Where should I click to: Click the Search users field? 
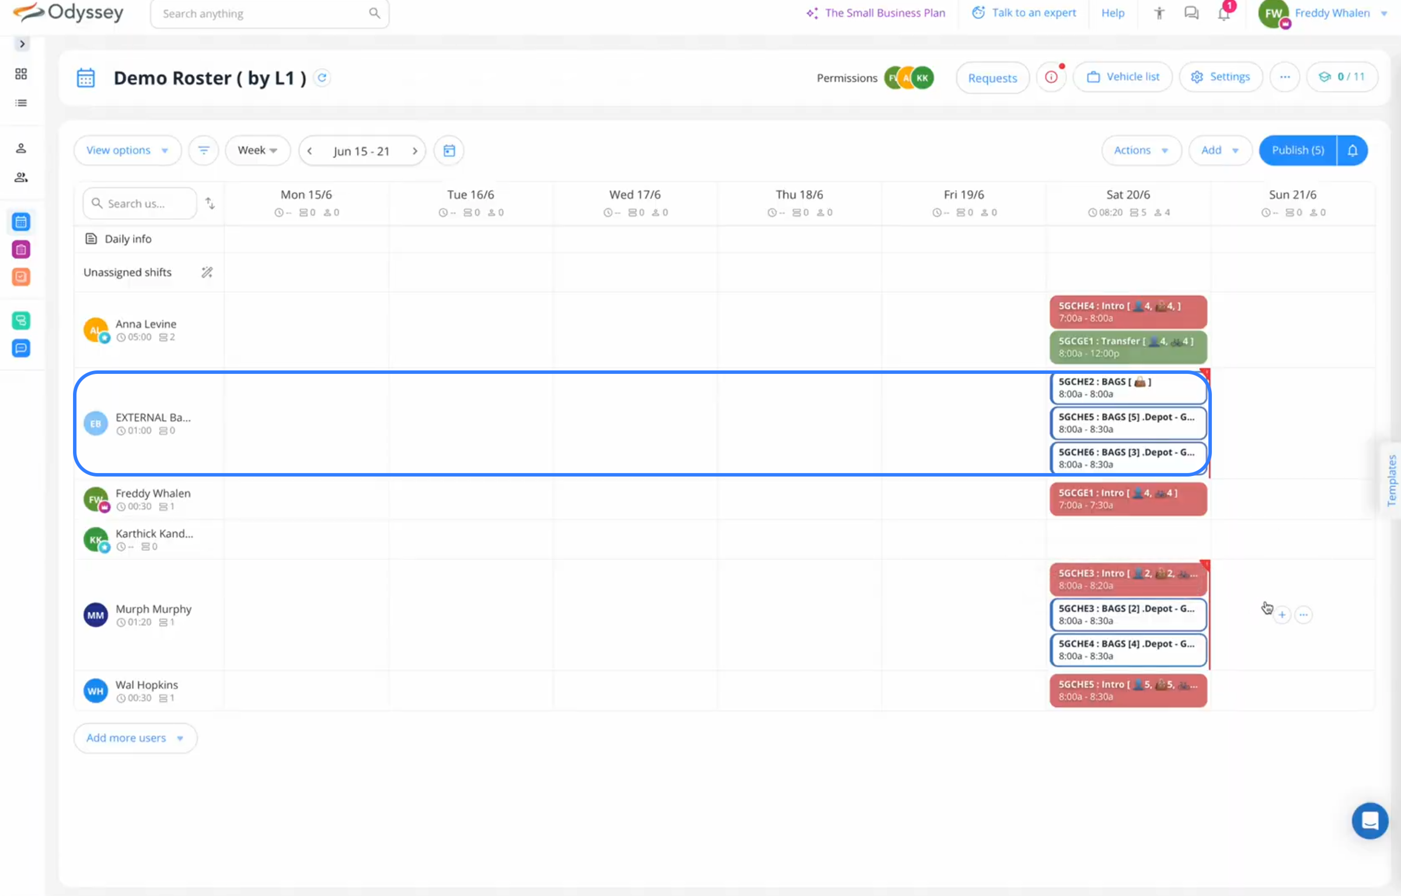click(x=140, y=204)
